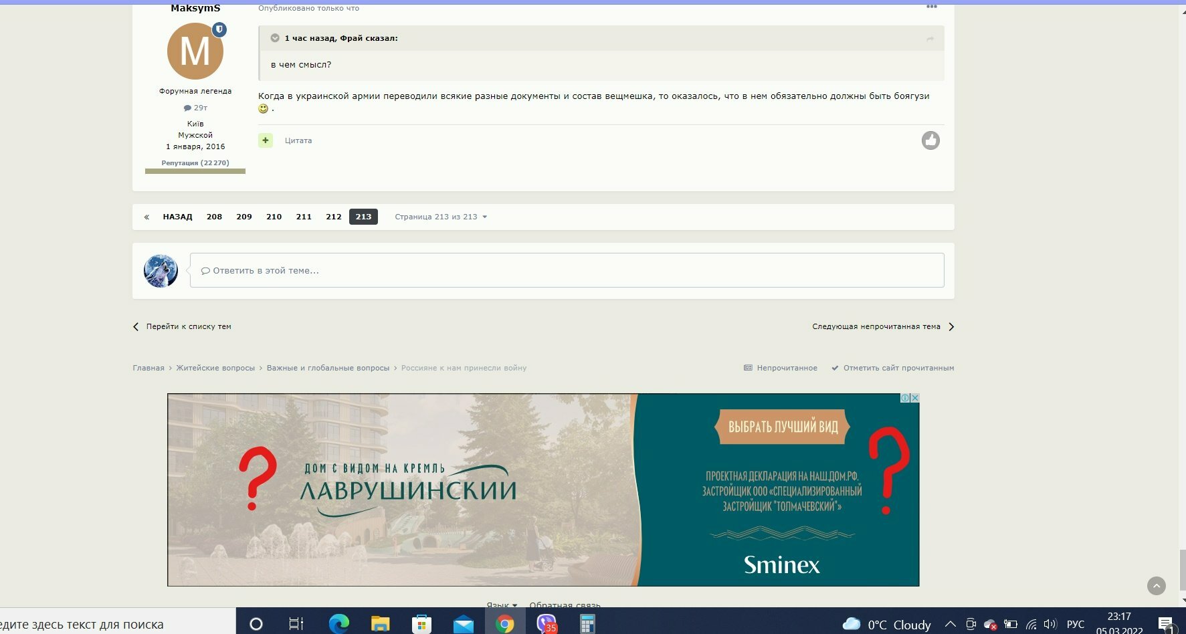This screenshot has width=1186, height=634.
Task: Collapse the quote from Фрай
Action: click(275, 38)
